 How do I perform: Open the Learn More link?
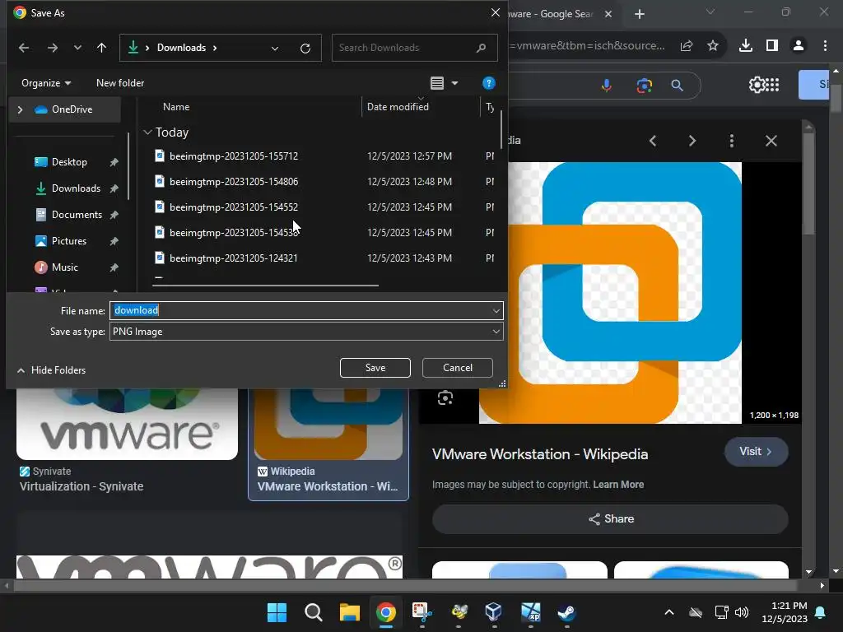pyautogui.click(x=618, y=485)
